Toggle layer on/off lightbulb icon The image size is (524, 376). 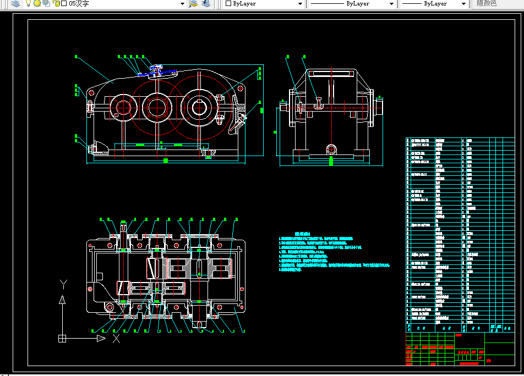[29, 3]
